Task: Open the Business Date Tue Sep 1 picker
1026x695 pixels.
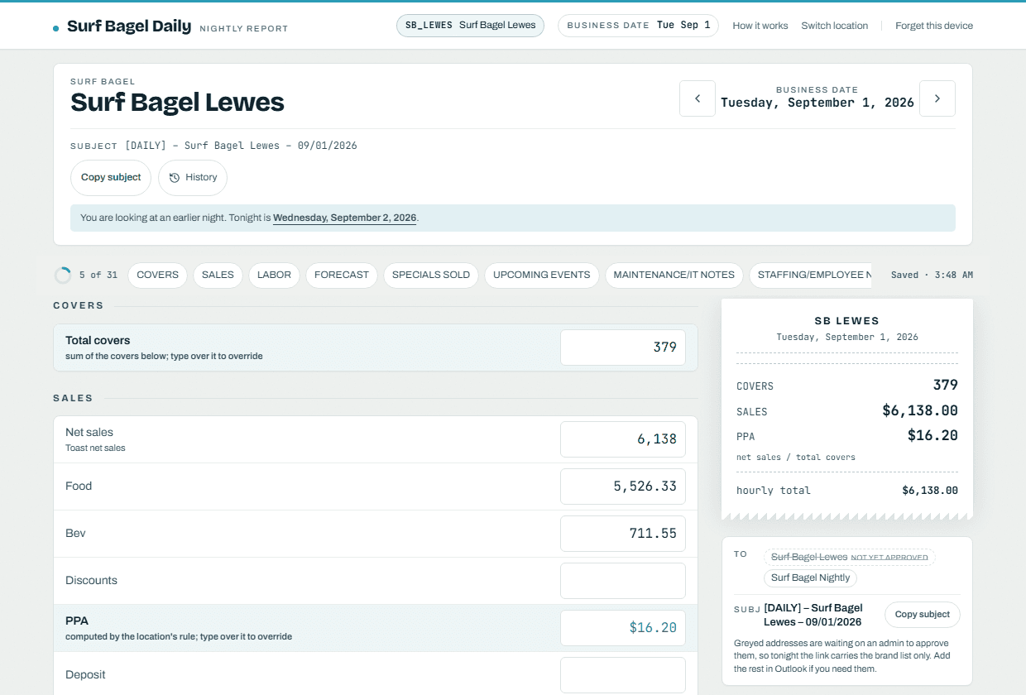Action: (x=638, y=26)
